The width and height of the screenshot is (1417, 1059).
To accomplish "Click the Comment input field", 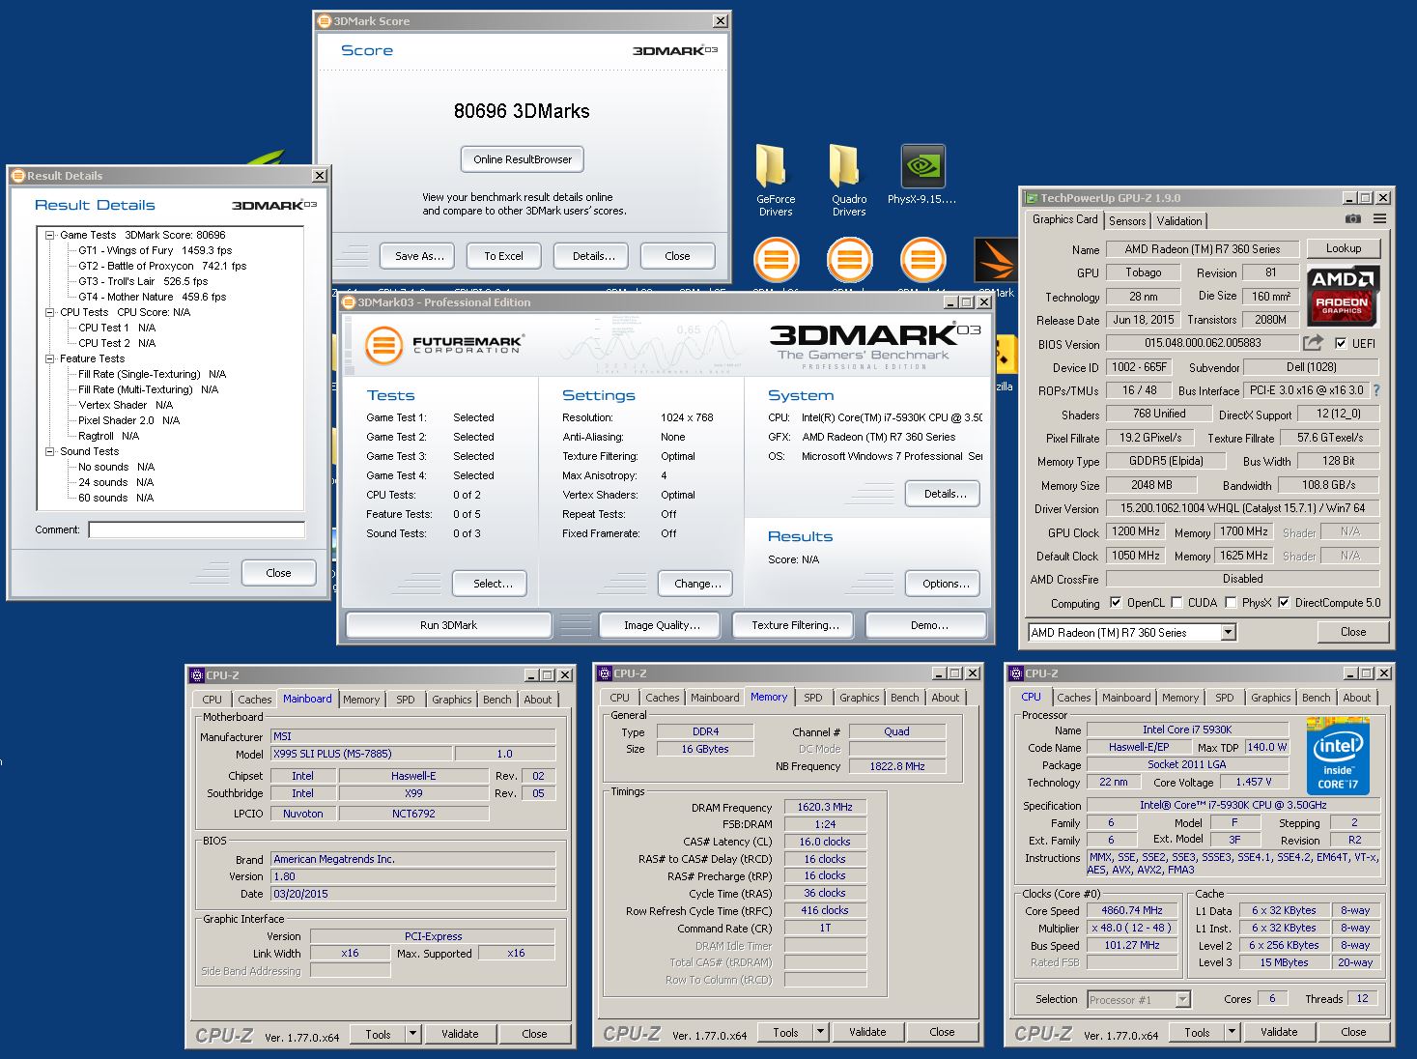I will 197,529.
